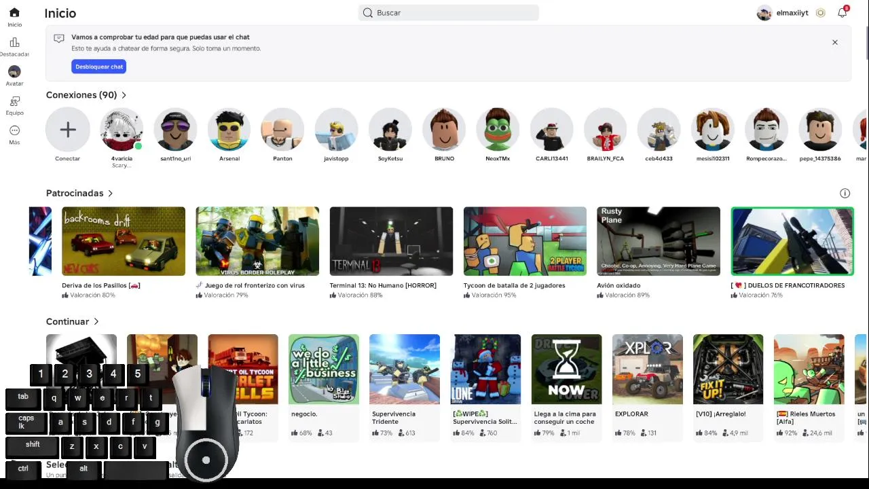
Task: Open friend ceb4d433's avatar
Action: coord(659,129)
